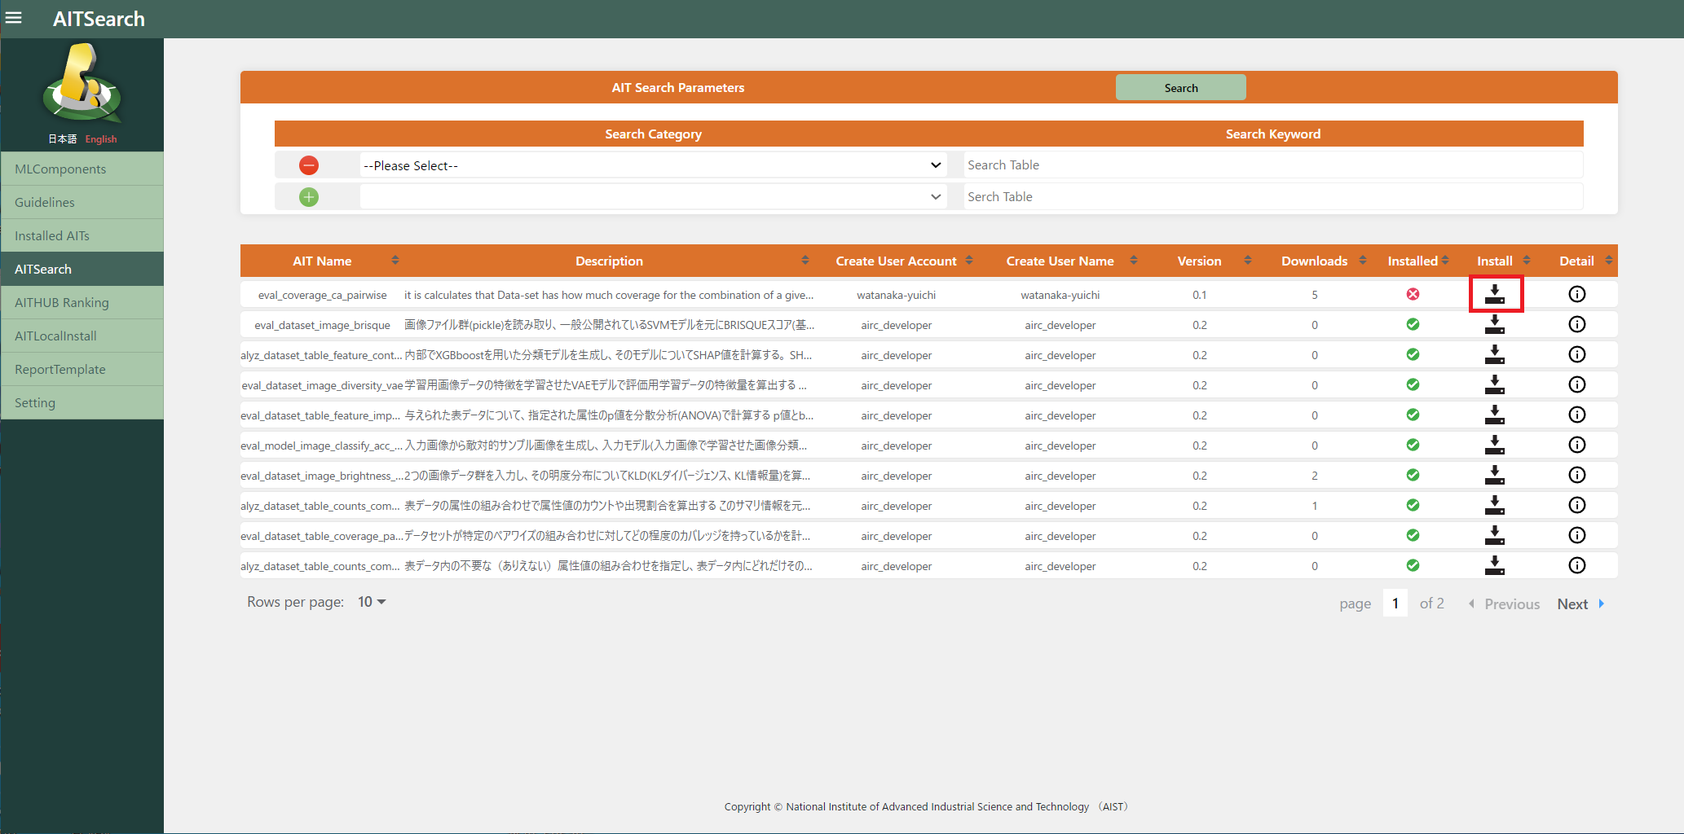Viewport: 1684px width, 834px height.
Task: Click install icon for eval_dataset_image_diversity_vae
Action: coord(1494,384)
